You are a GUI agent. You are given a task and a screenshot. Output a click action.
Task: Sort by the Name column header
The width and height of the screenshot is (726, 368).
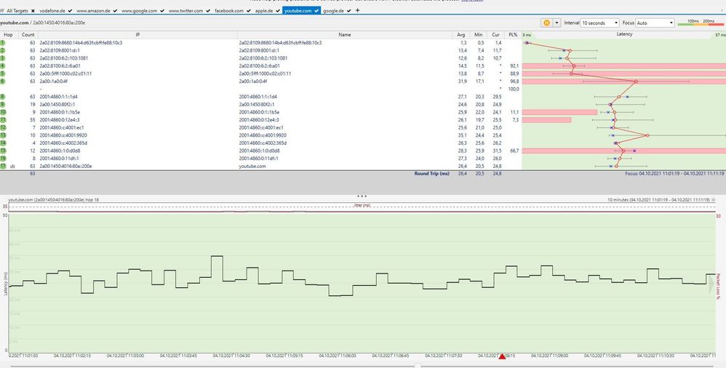click(x=345, y=35)
